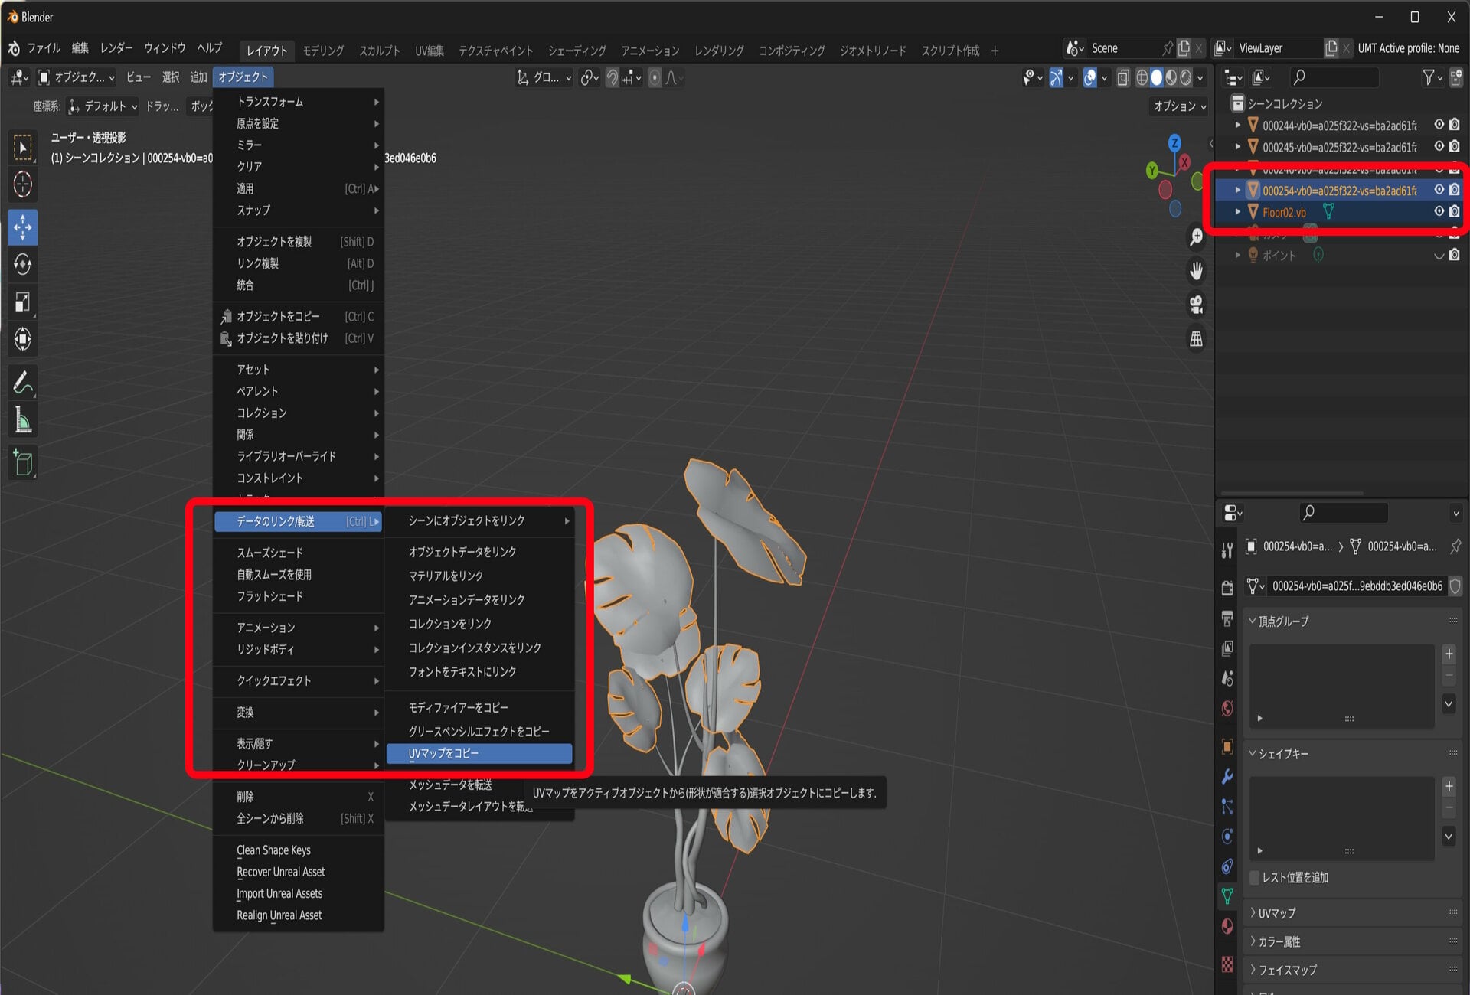Click the properties search field
1470x995 pixels.
point(1344,512)
